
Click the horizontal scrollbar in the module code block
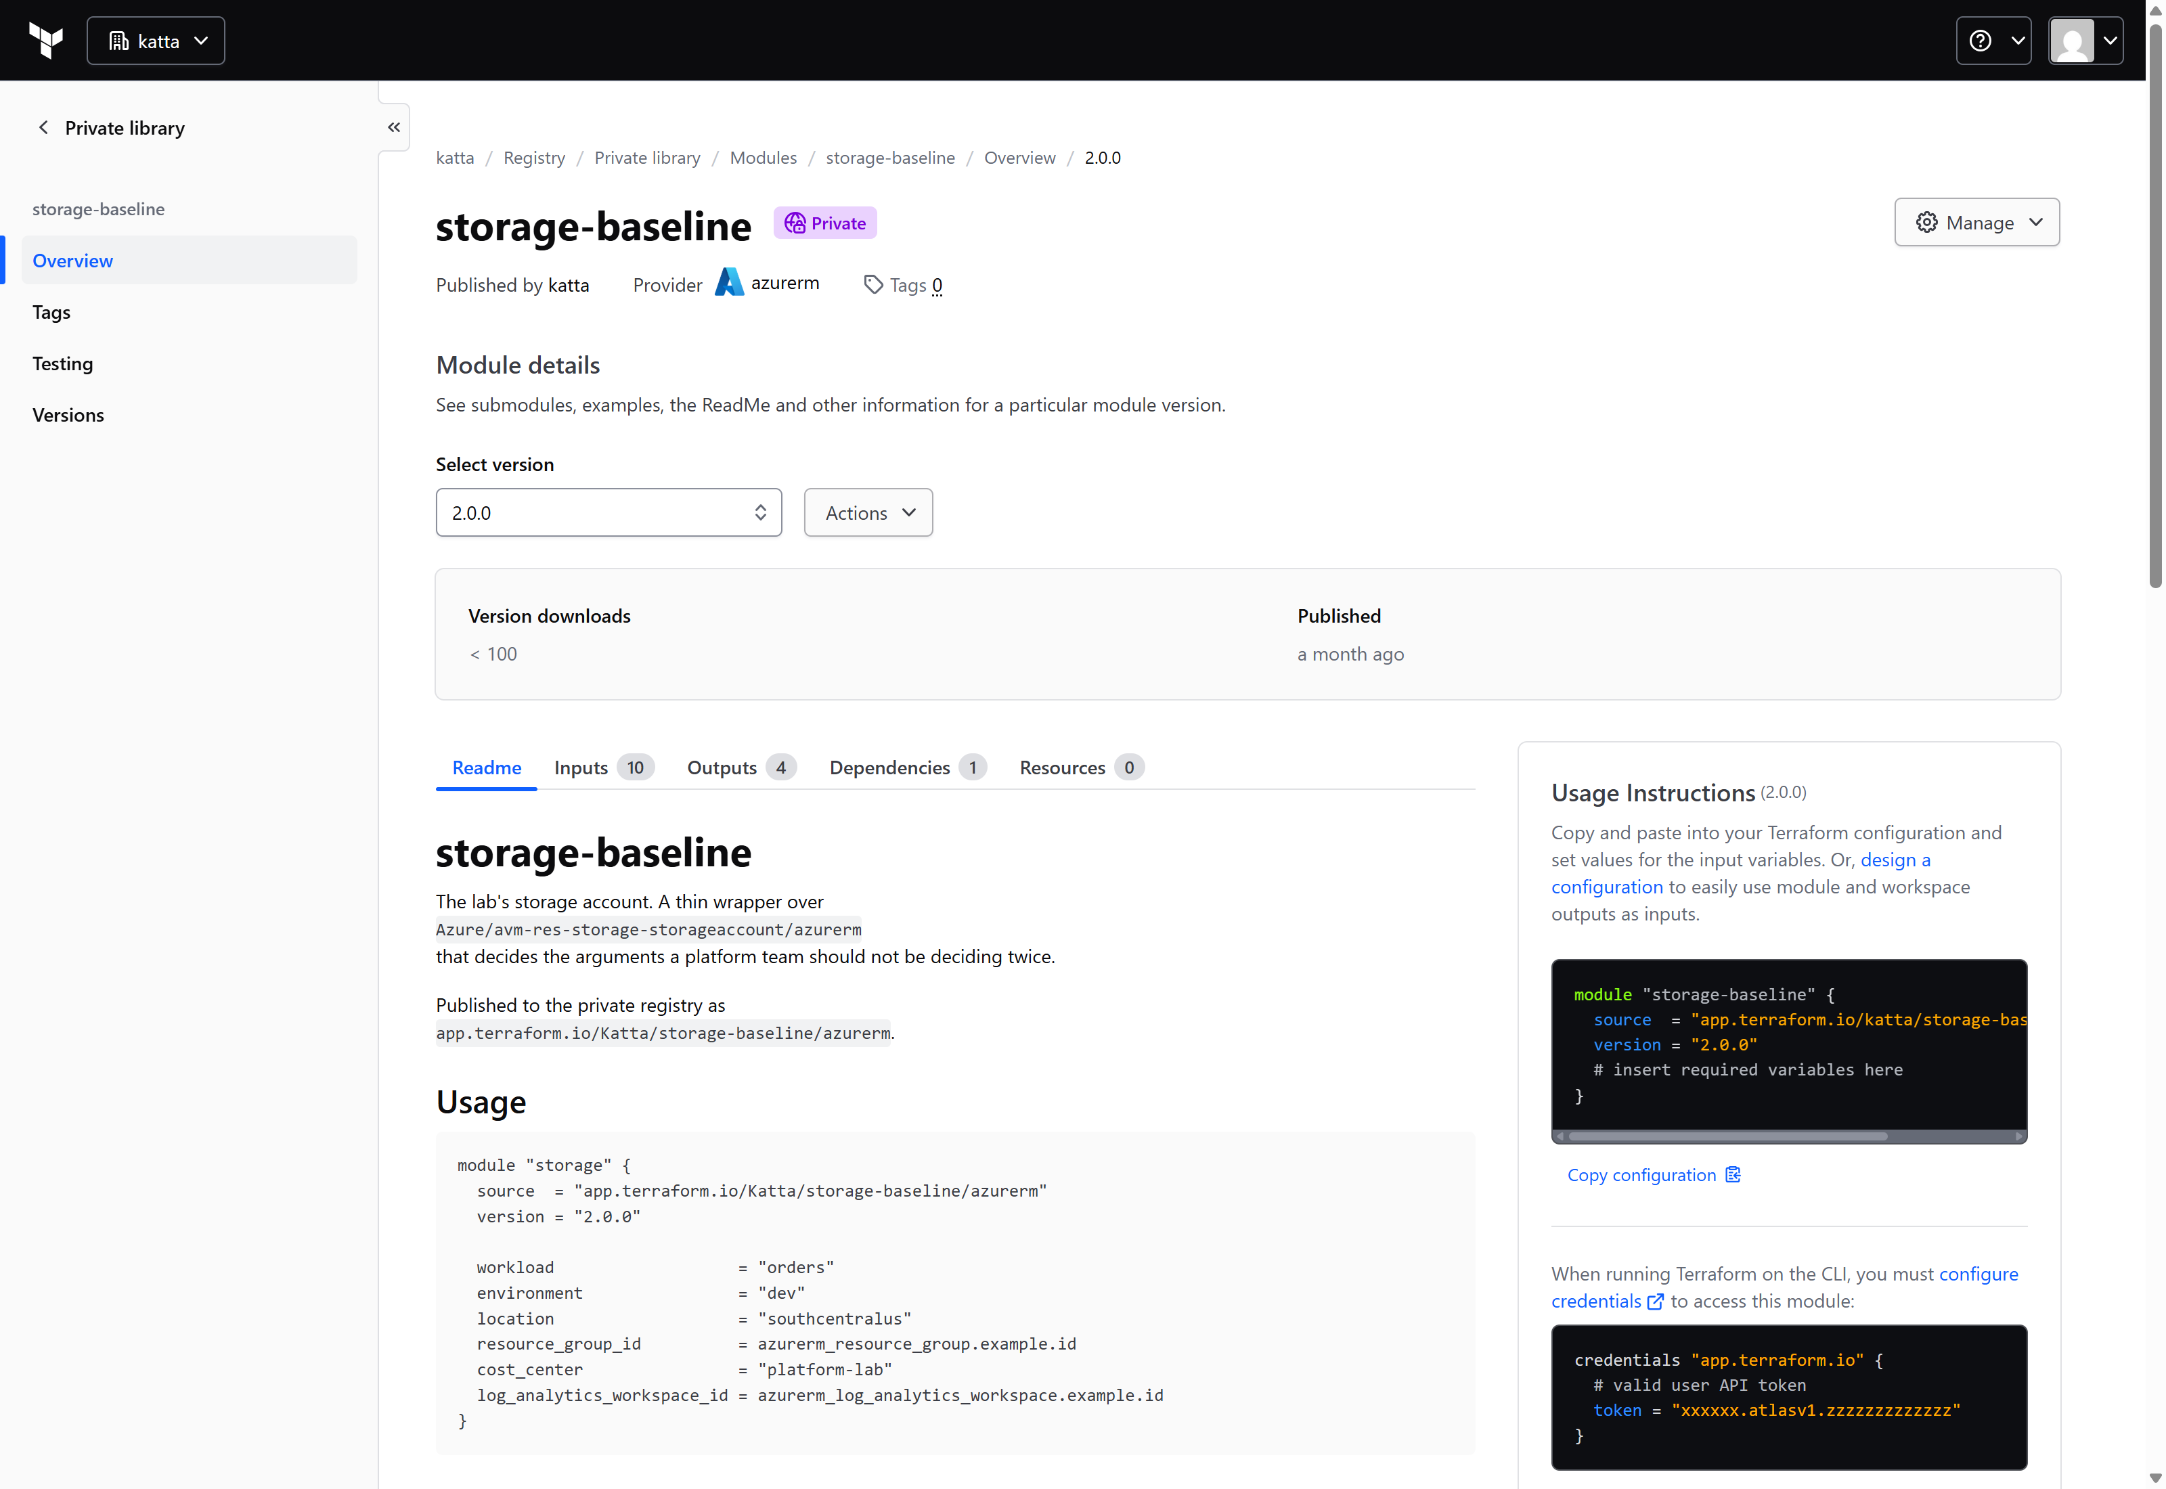(1727, 1136)
